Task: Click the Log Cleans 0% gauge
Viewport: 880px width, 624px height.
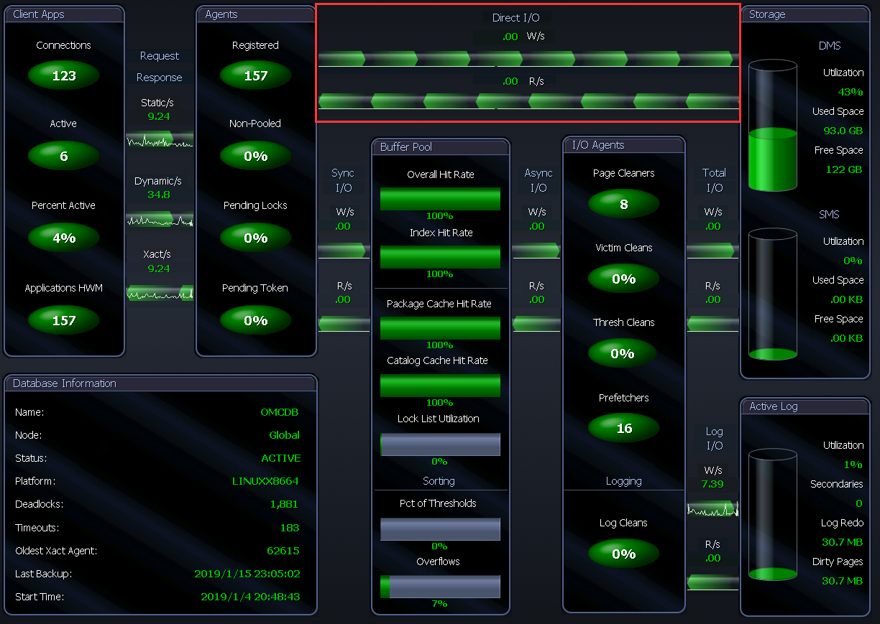Action: pyautogui.click(x=624, y=554)
